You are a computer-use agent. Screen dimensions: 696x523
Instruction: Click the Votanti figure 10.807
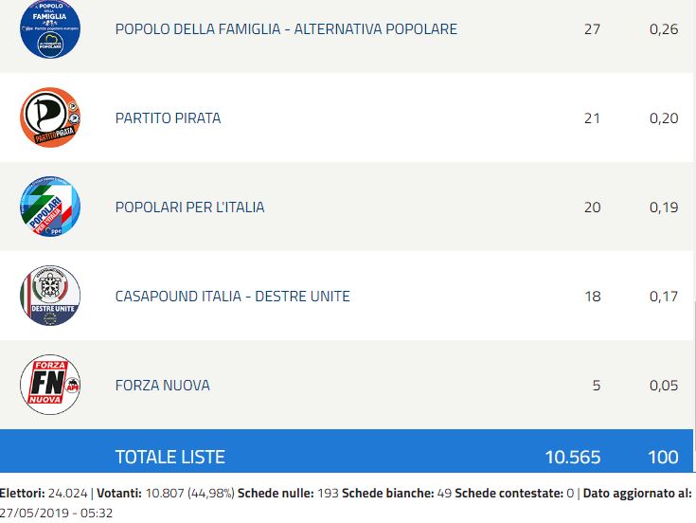coord(165,494)
